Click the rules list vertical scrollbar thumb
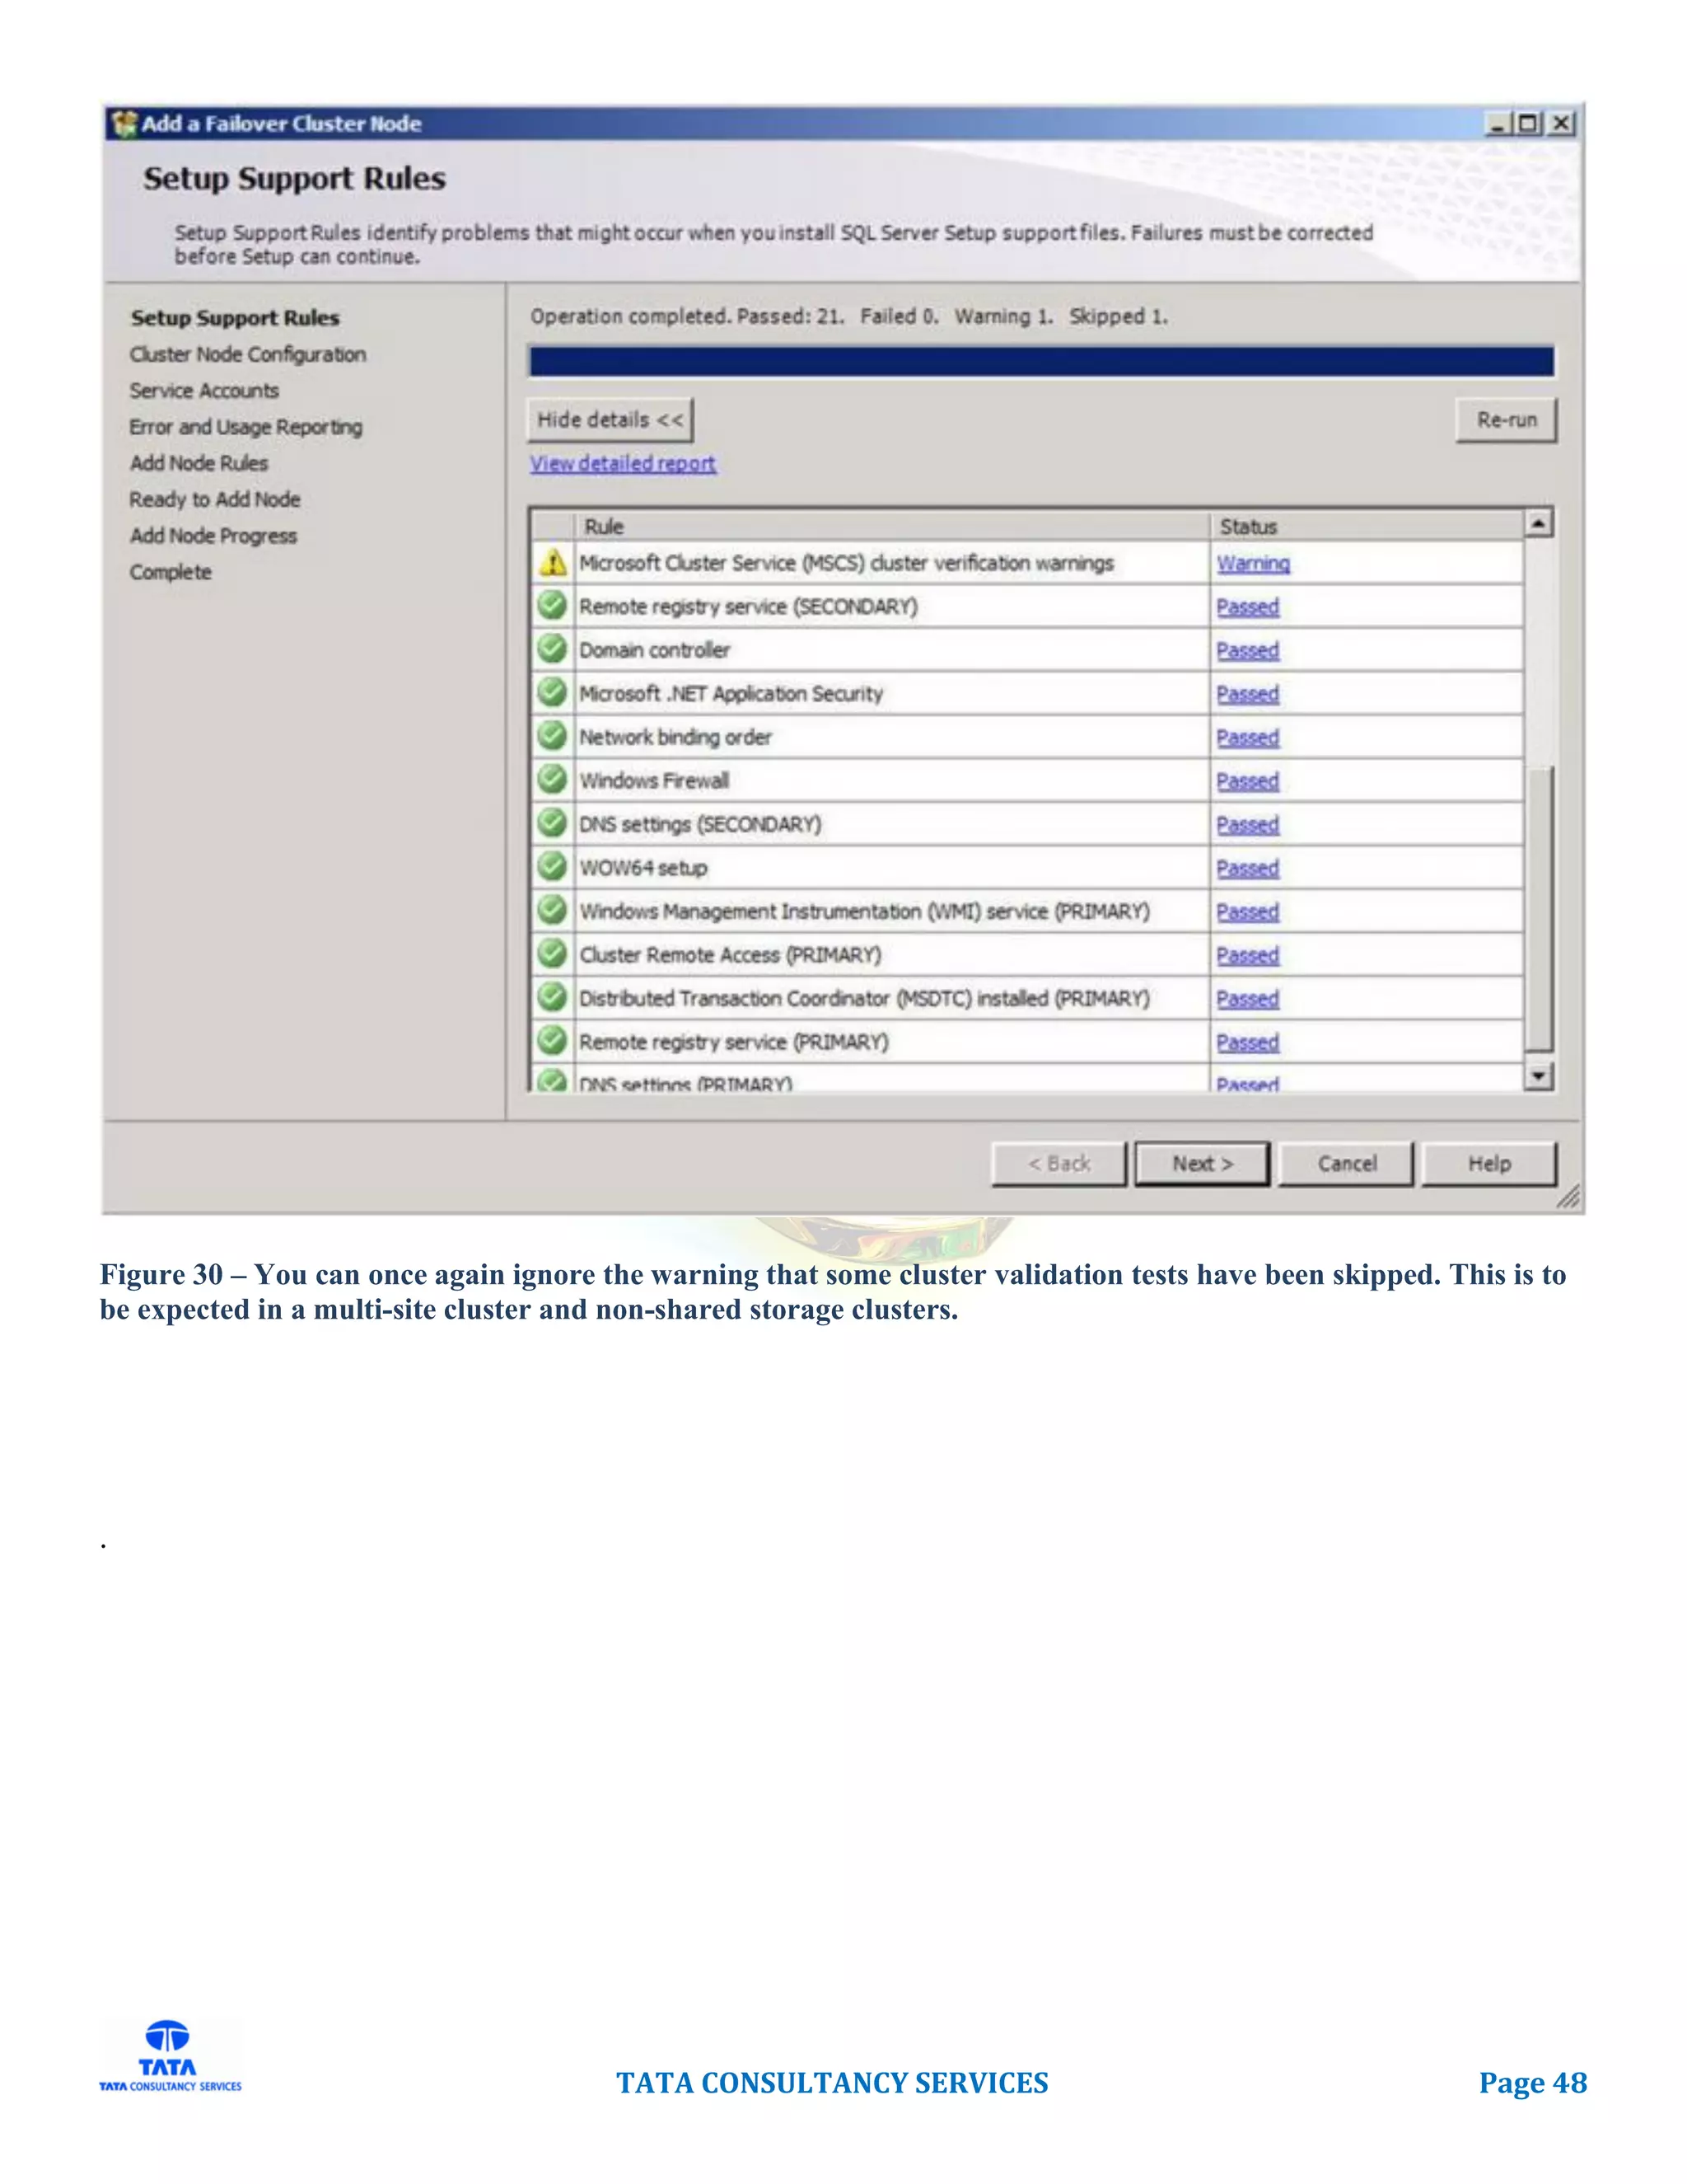Image resolution: width=1687 pixels, height=2184 pixels. pos(1539,908)
